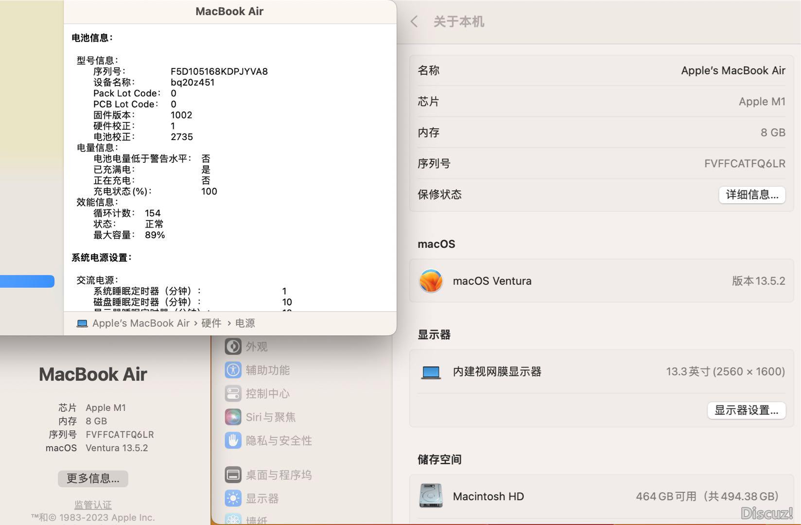Image resolution: width=801 pixels, height=525 pixels.
Task: Click the 显示器 sun icon in the sidebar
Action: click(x=233, y=498)
